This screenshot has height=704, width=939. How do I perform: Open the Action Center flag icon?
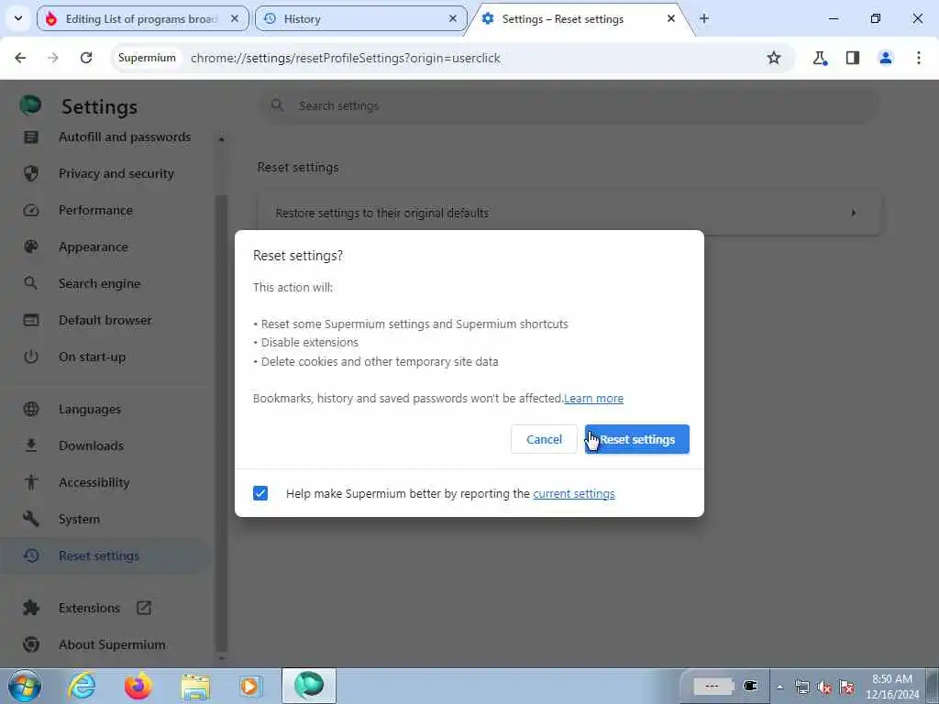click(x=846, y=687)
